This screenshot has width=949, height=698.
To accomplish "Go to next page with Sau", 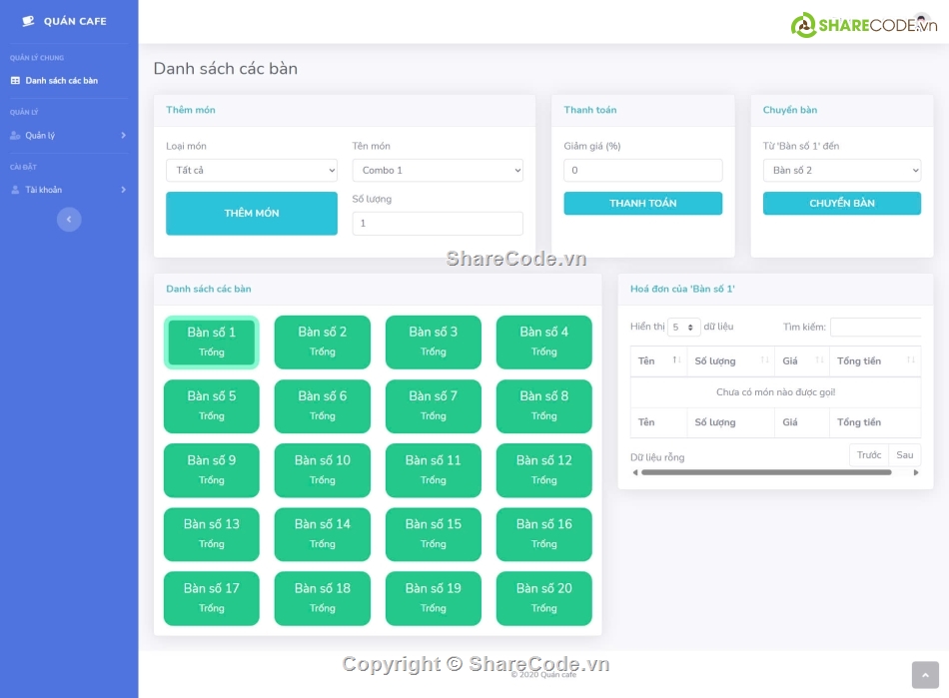I will (x=905, y=455).
